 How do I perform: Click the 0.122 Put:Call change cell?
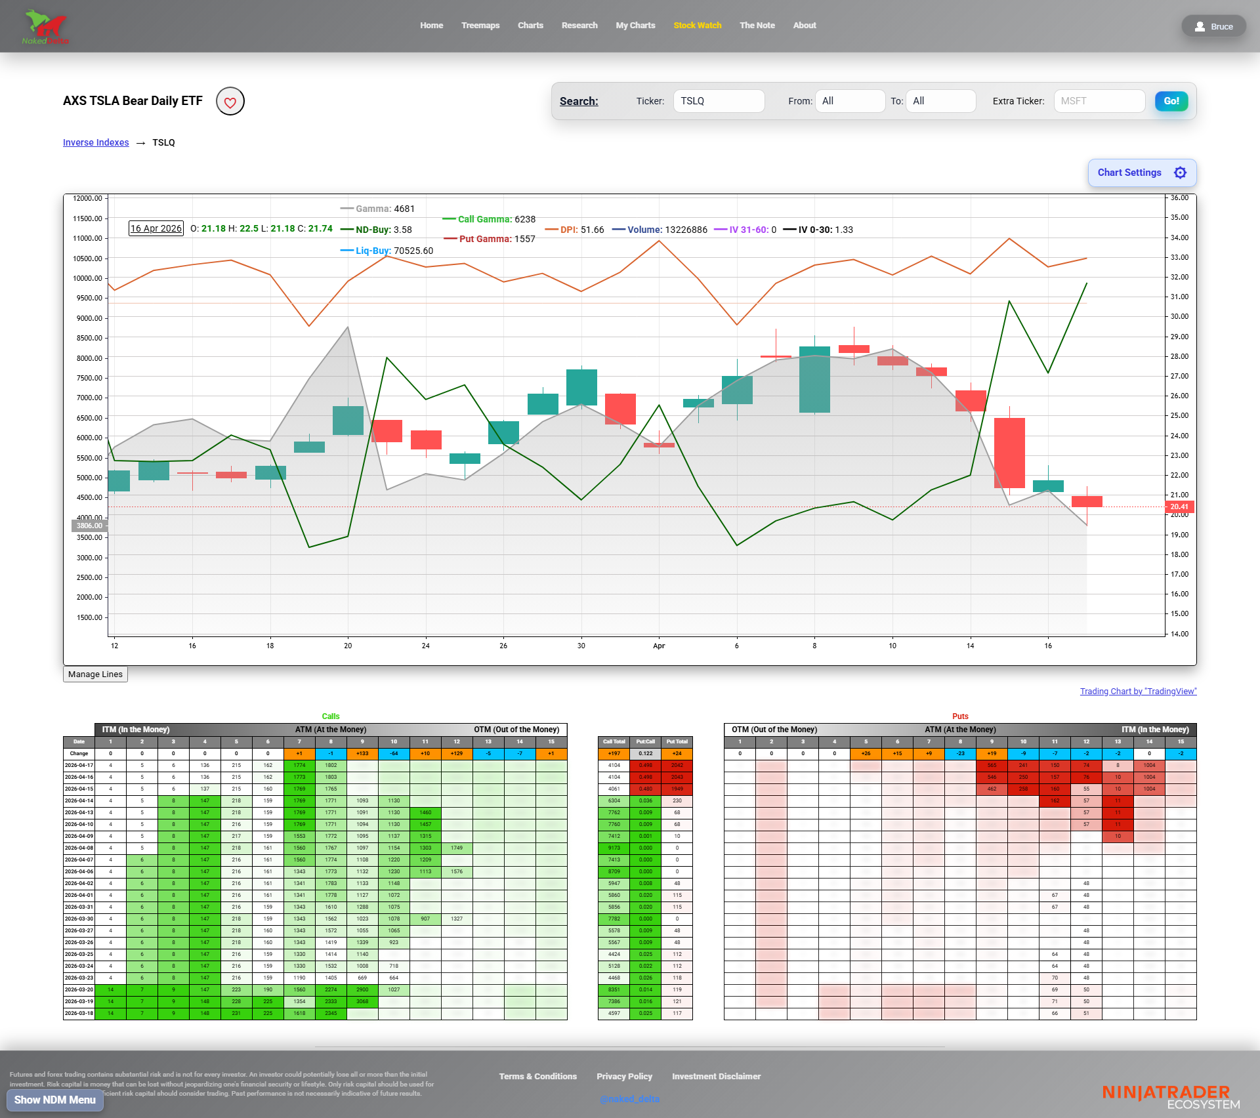pos(645,754)
